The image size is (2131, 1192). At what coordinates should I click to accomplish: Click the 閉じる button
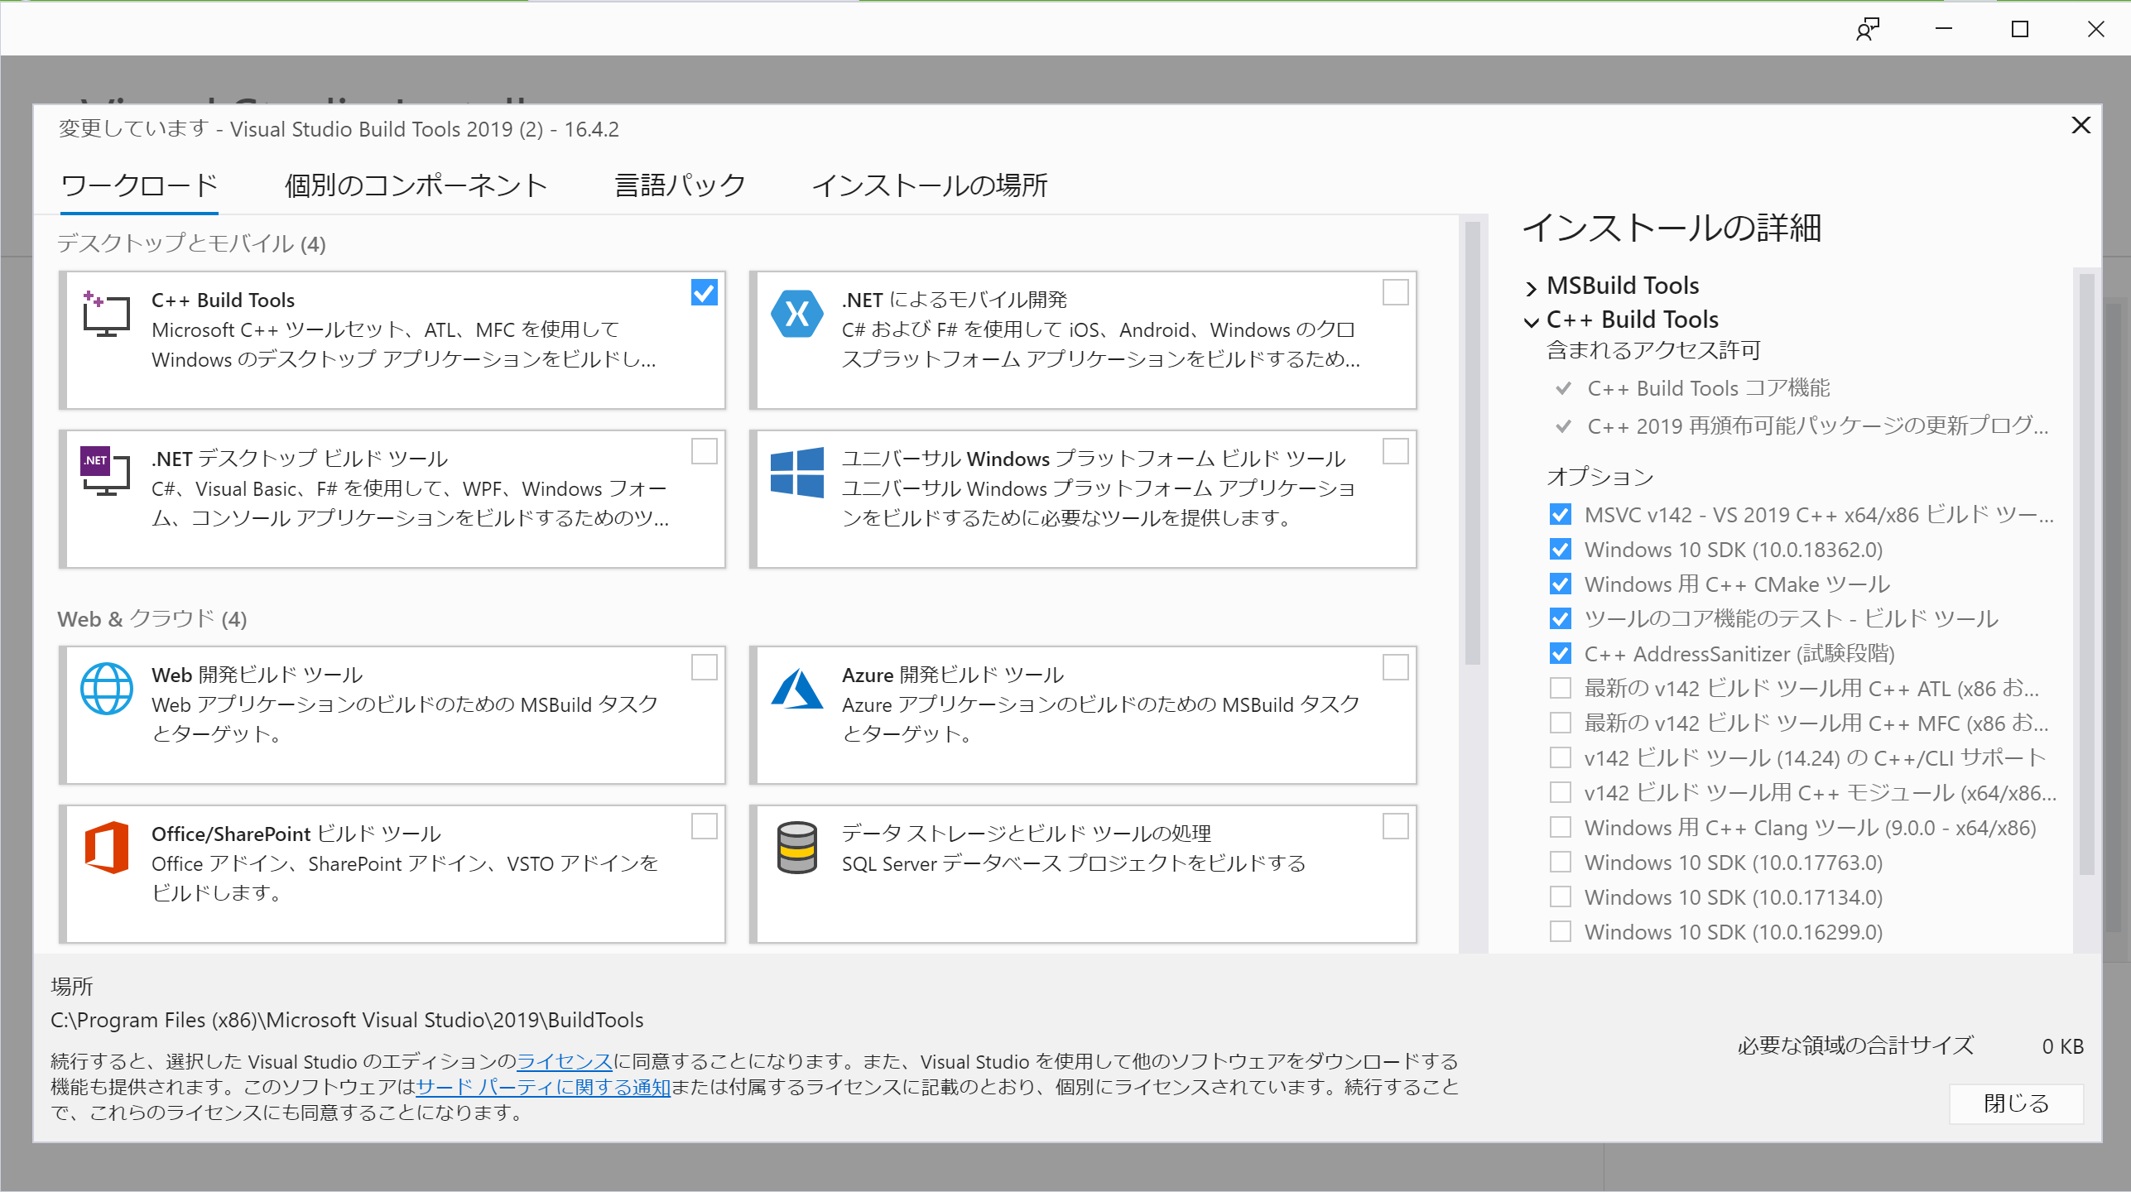[x=2016, y=1103]
